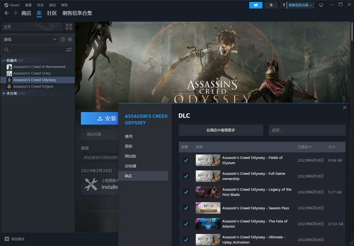
Task: Expand the 未分类 uncategorized group
Action: tap(4, 93)
